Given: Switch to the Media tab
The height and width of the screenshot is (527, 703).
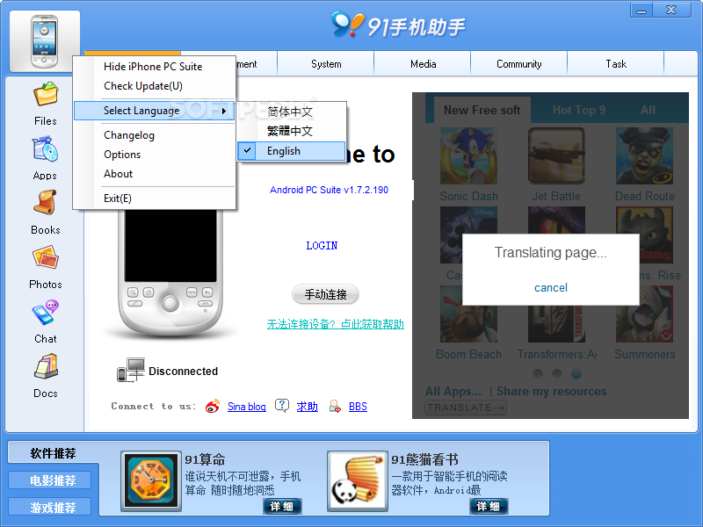Looking at the screenshot, I should 423,63.
